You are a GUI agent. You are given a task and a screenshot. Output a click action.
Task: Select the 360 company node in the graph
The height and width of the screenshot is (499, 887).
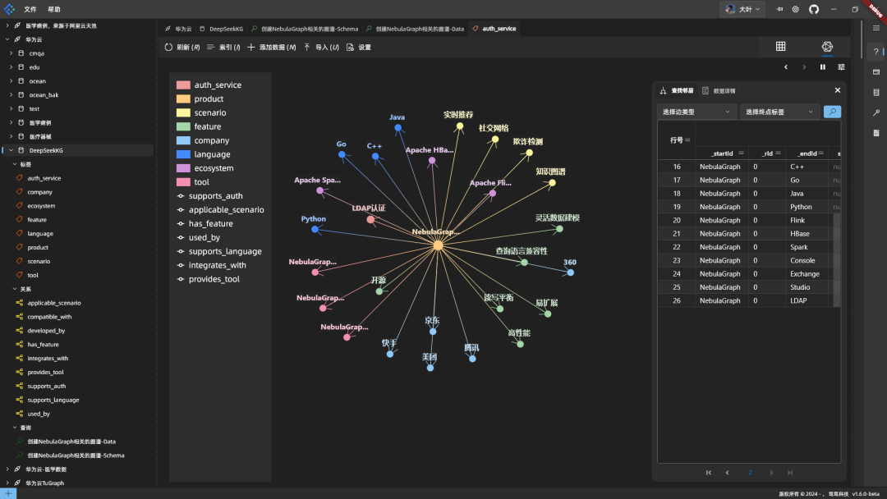[x=570, y=272]
